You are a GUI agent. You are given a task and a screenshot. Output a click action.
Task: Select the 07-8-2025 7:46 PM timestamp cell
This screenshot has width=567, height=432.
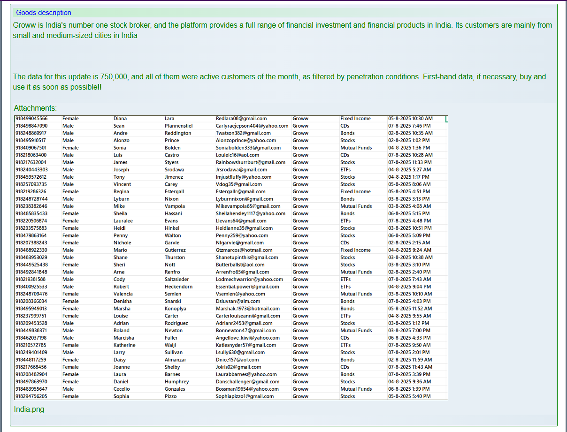409,126
